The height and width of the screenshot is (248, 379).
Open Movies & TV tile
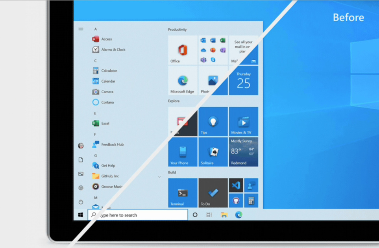243,122
